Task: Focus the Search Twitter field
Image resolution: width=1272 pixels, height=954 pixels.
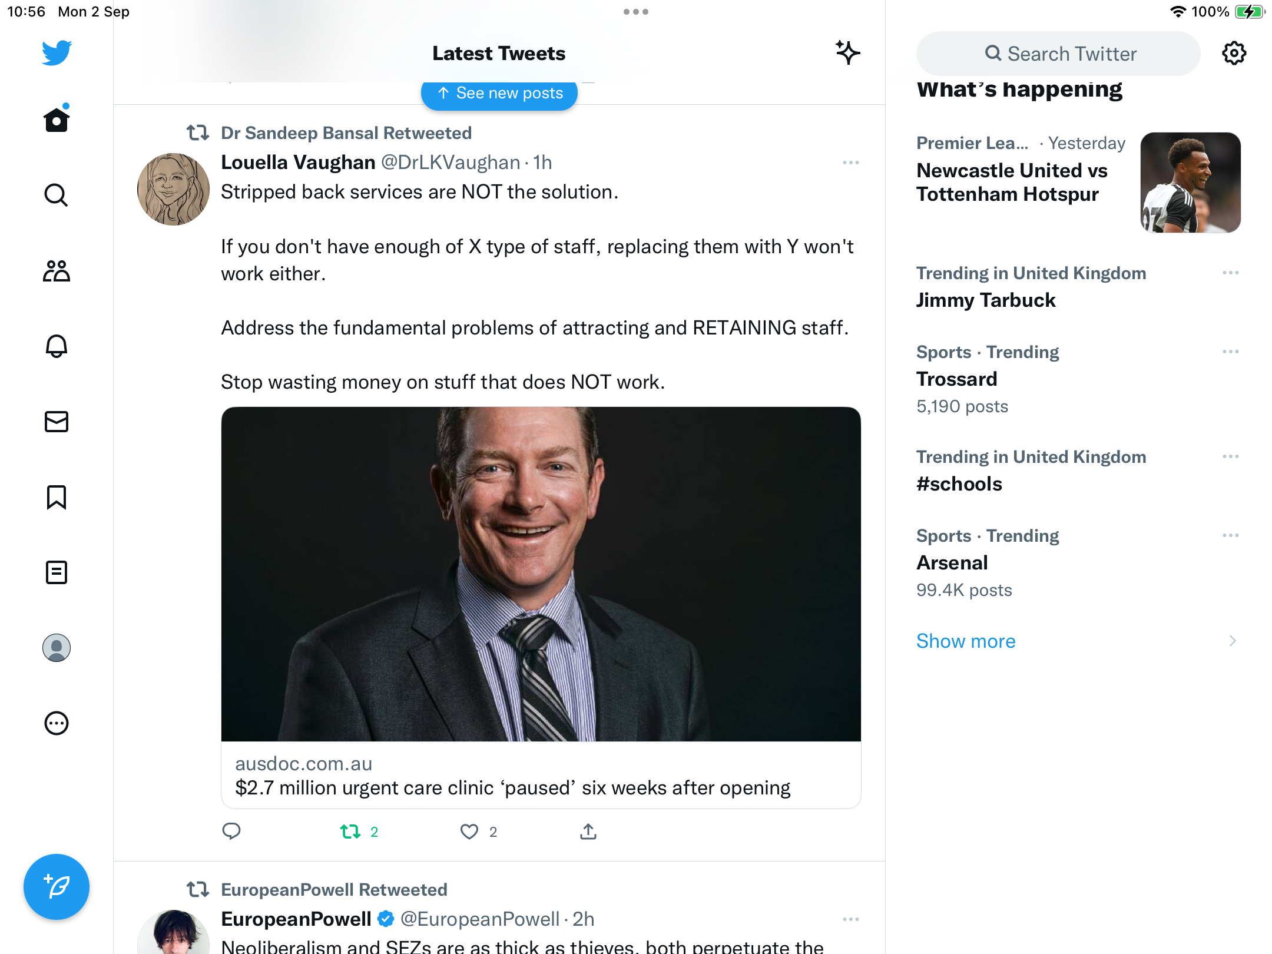Action: (x=1058, y=54)
